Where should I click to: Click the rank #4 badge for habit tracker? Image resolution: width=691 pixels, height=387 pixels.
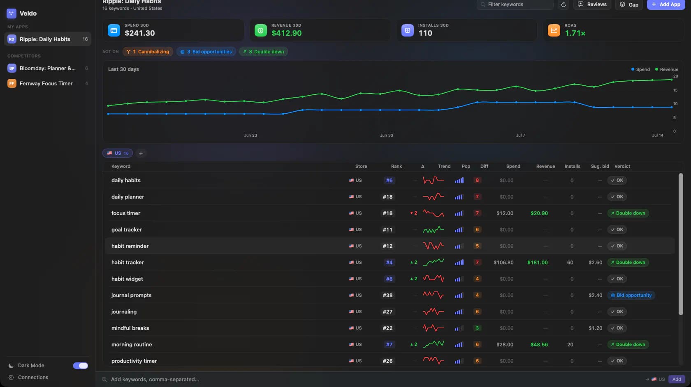pos(389,262)
